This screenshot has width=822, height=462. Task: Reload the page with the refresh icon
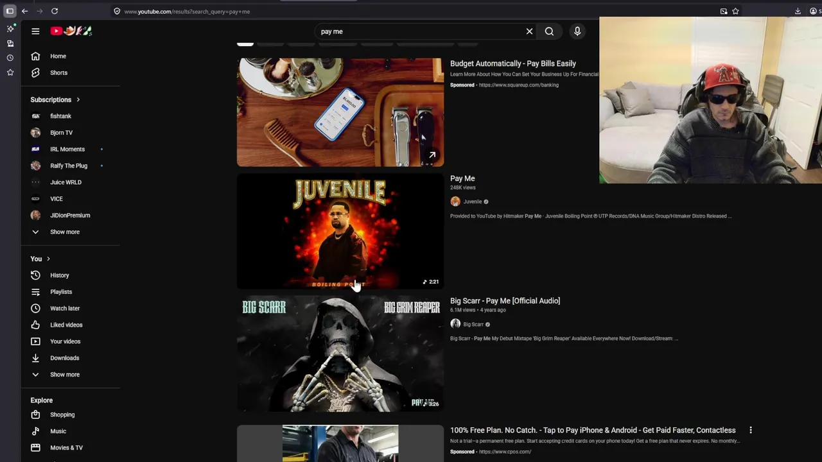[55, 11]
